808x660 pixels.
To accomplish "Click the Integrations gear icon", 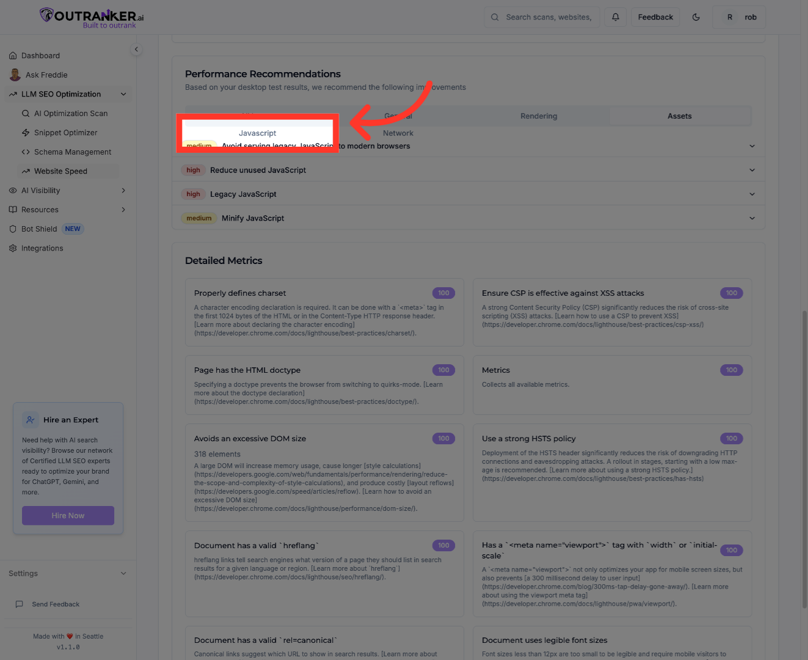I will (x=13, y=248).
